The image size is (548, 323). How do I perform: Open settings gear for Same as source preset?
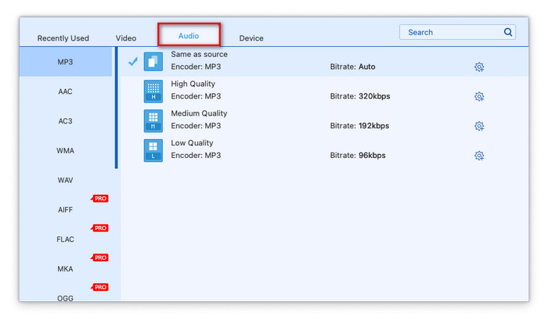479,67
